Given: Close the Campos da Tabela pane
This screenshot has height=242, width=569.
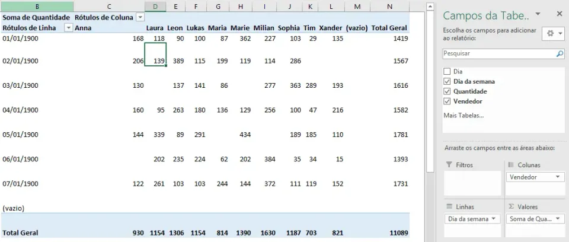Looking at the screenshot, I should point(559,14).
